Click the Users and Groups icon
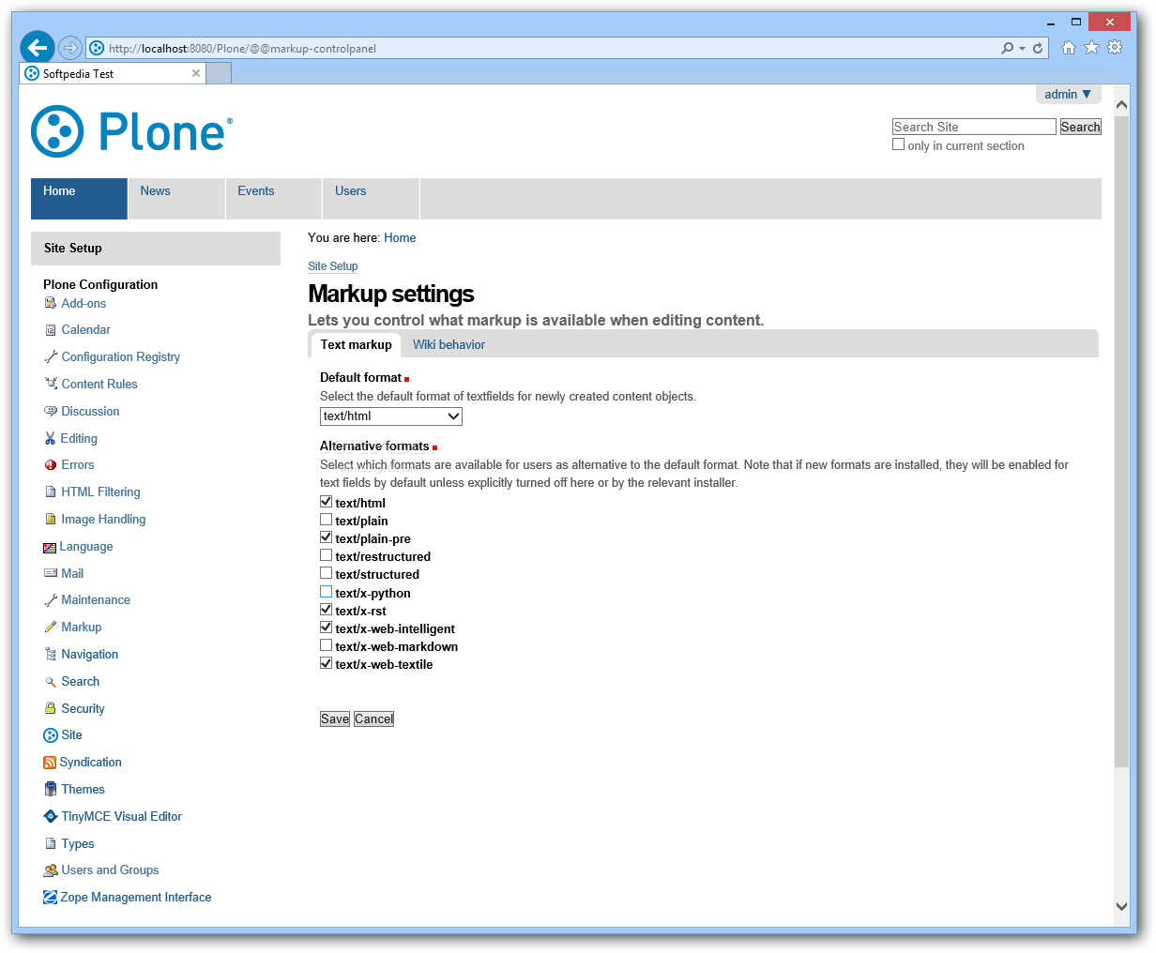 pos(51,870)
